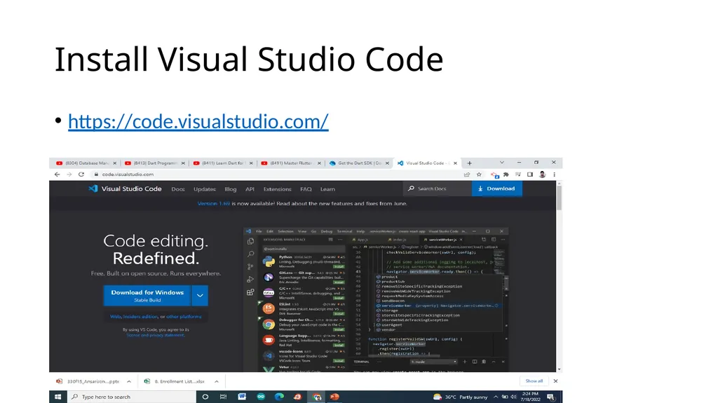Close the Get the Dart SDK tab
This screenshot has height=403, width=718.
click(x=387, y=163)
